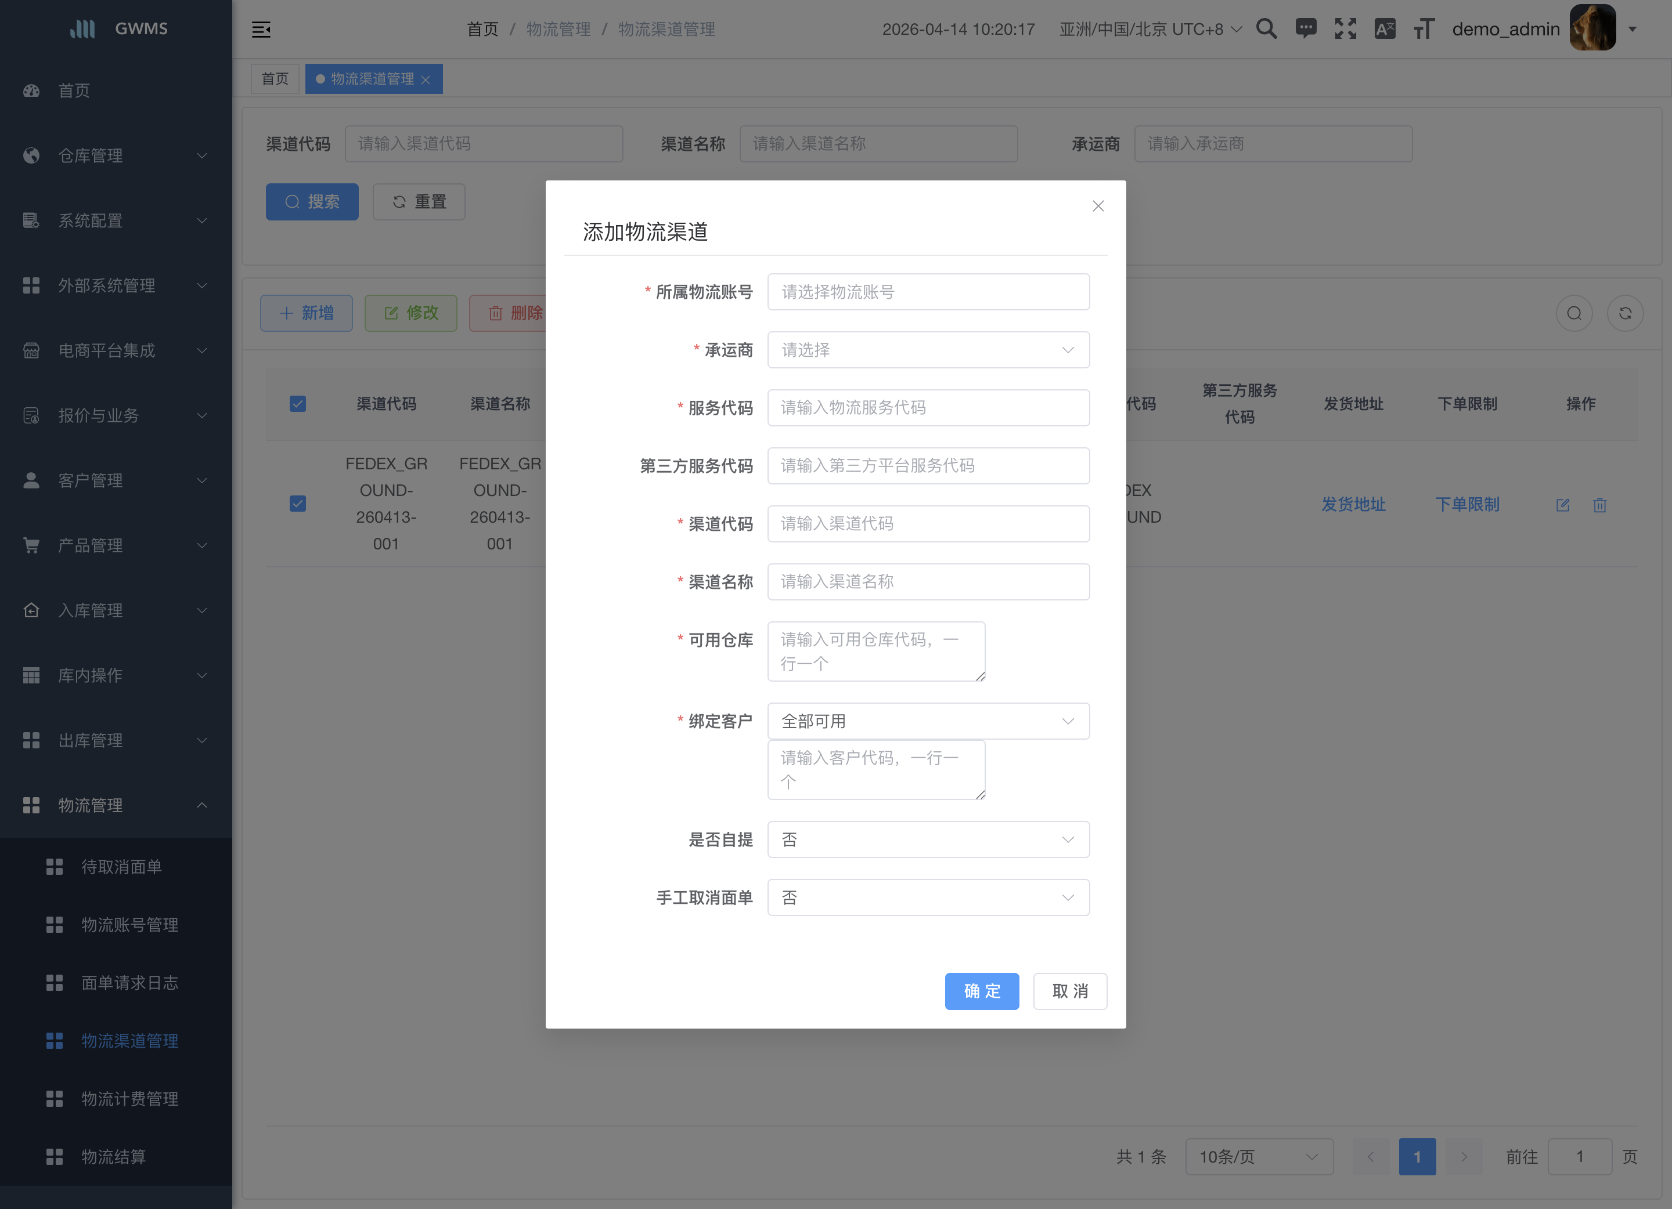1672x1209 pixels.
Task: Expand 产品管理 sidebar menu
Action: point(116,545)
